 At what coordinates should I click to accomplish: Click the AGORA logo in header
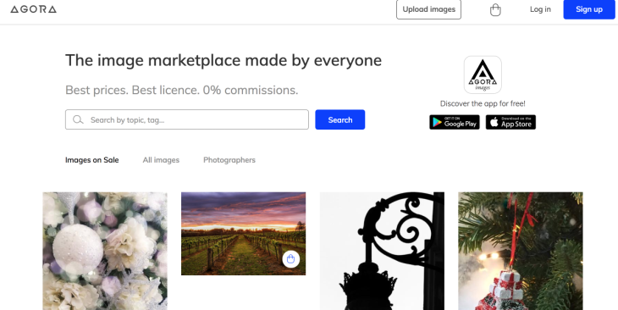[34, 9]
